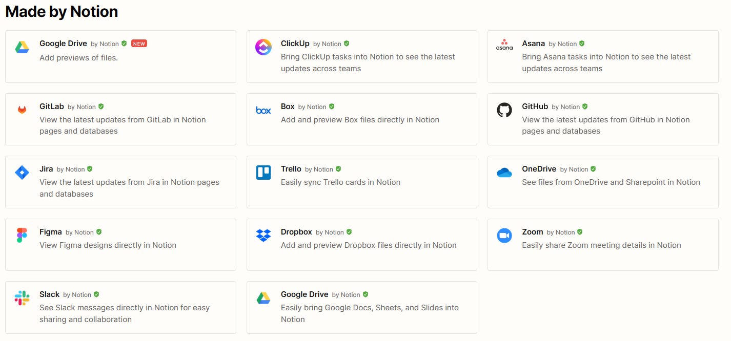731x341 pixels.
Task: Click the Figma logo icon
Action: pos(22,235)
